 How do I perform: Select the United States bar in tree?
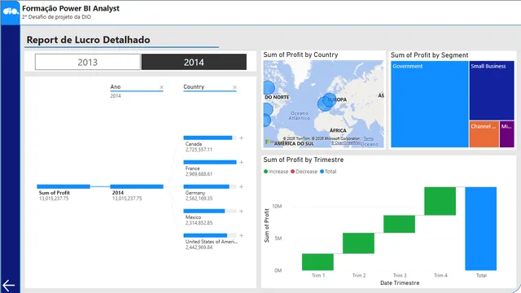[210, 235]
